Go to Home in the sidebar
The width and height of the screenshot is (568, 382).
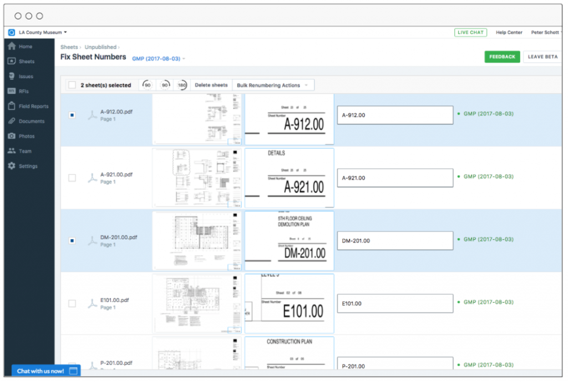click(26, 47)
